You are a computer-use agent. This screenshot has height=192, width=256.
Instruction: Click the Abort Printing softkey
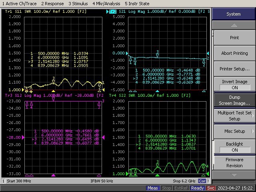(234, 53)
